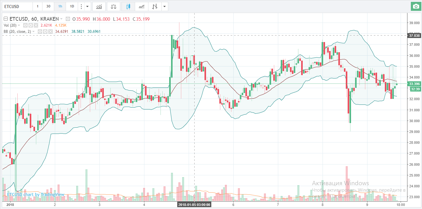This screenshot has height=209, width=422.
Task: Click the high value H36.000
Action: click(101, 19)
